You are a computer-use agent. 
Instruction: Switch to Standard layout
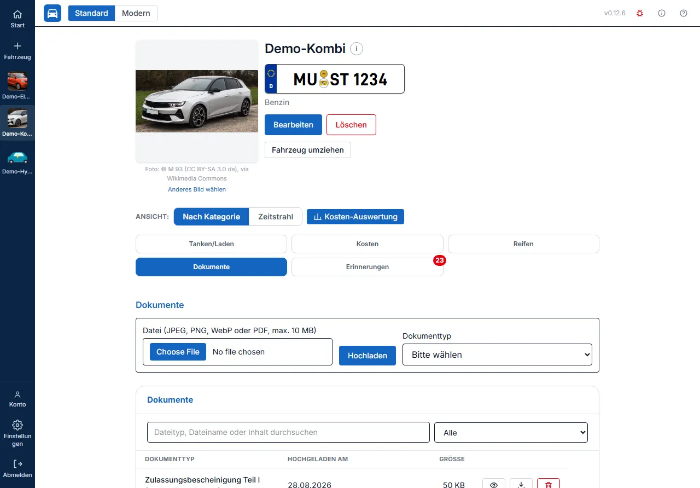coord(91,13)
